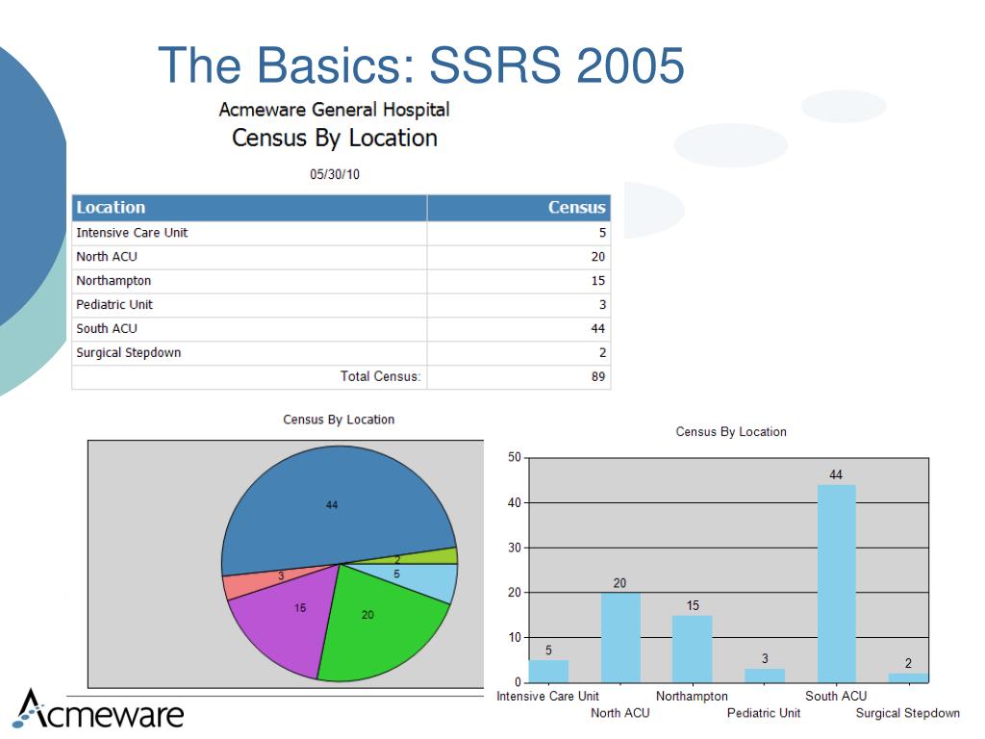Select the Acmeware General Hospital heading
This screenshot has width=985, height=739.
334,110
